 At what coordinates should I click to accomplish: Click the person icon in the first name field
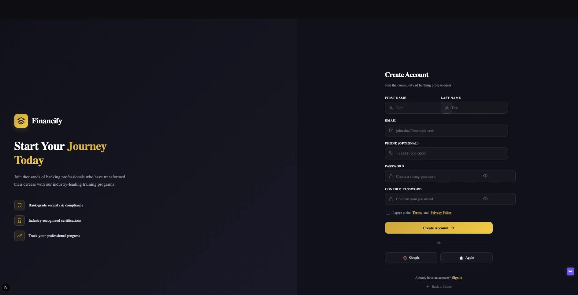[391, 107]
